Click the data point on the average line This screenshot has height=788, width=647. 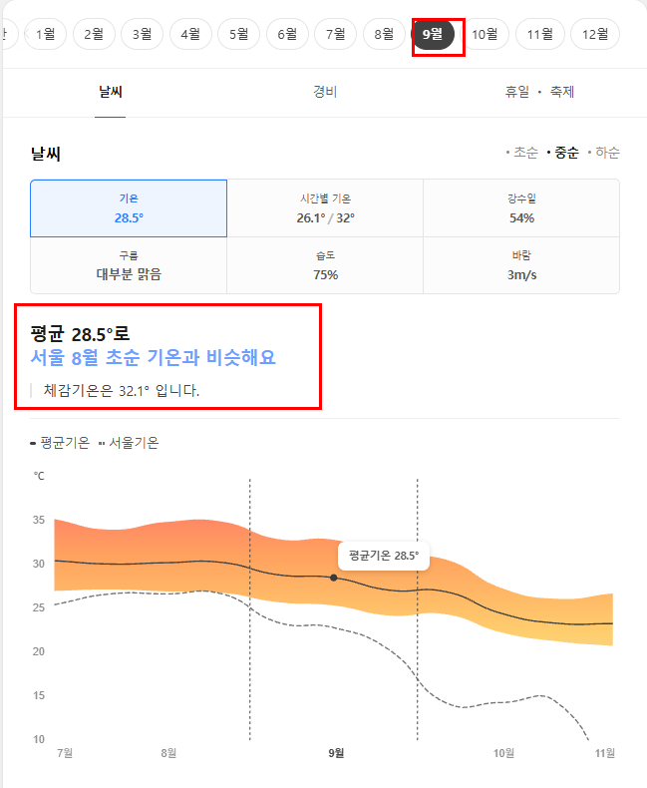coord(334,578)
